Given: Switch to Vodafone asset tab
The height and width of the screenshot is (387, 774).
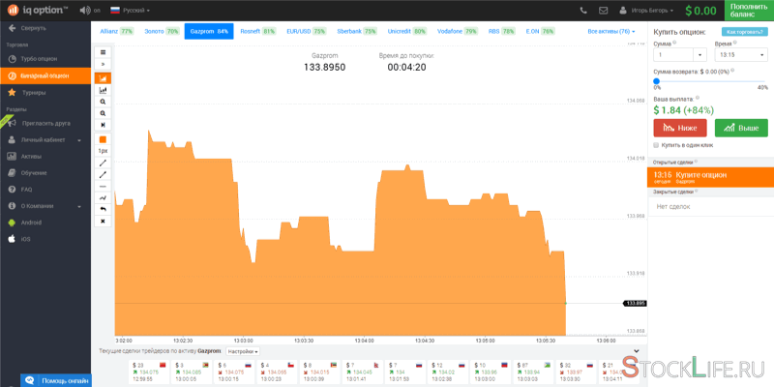Looking at the screenshot, I should [457, 31].
